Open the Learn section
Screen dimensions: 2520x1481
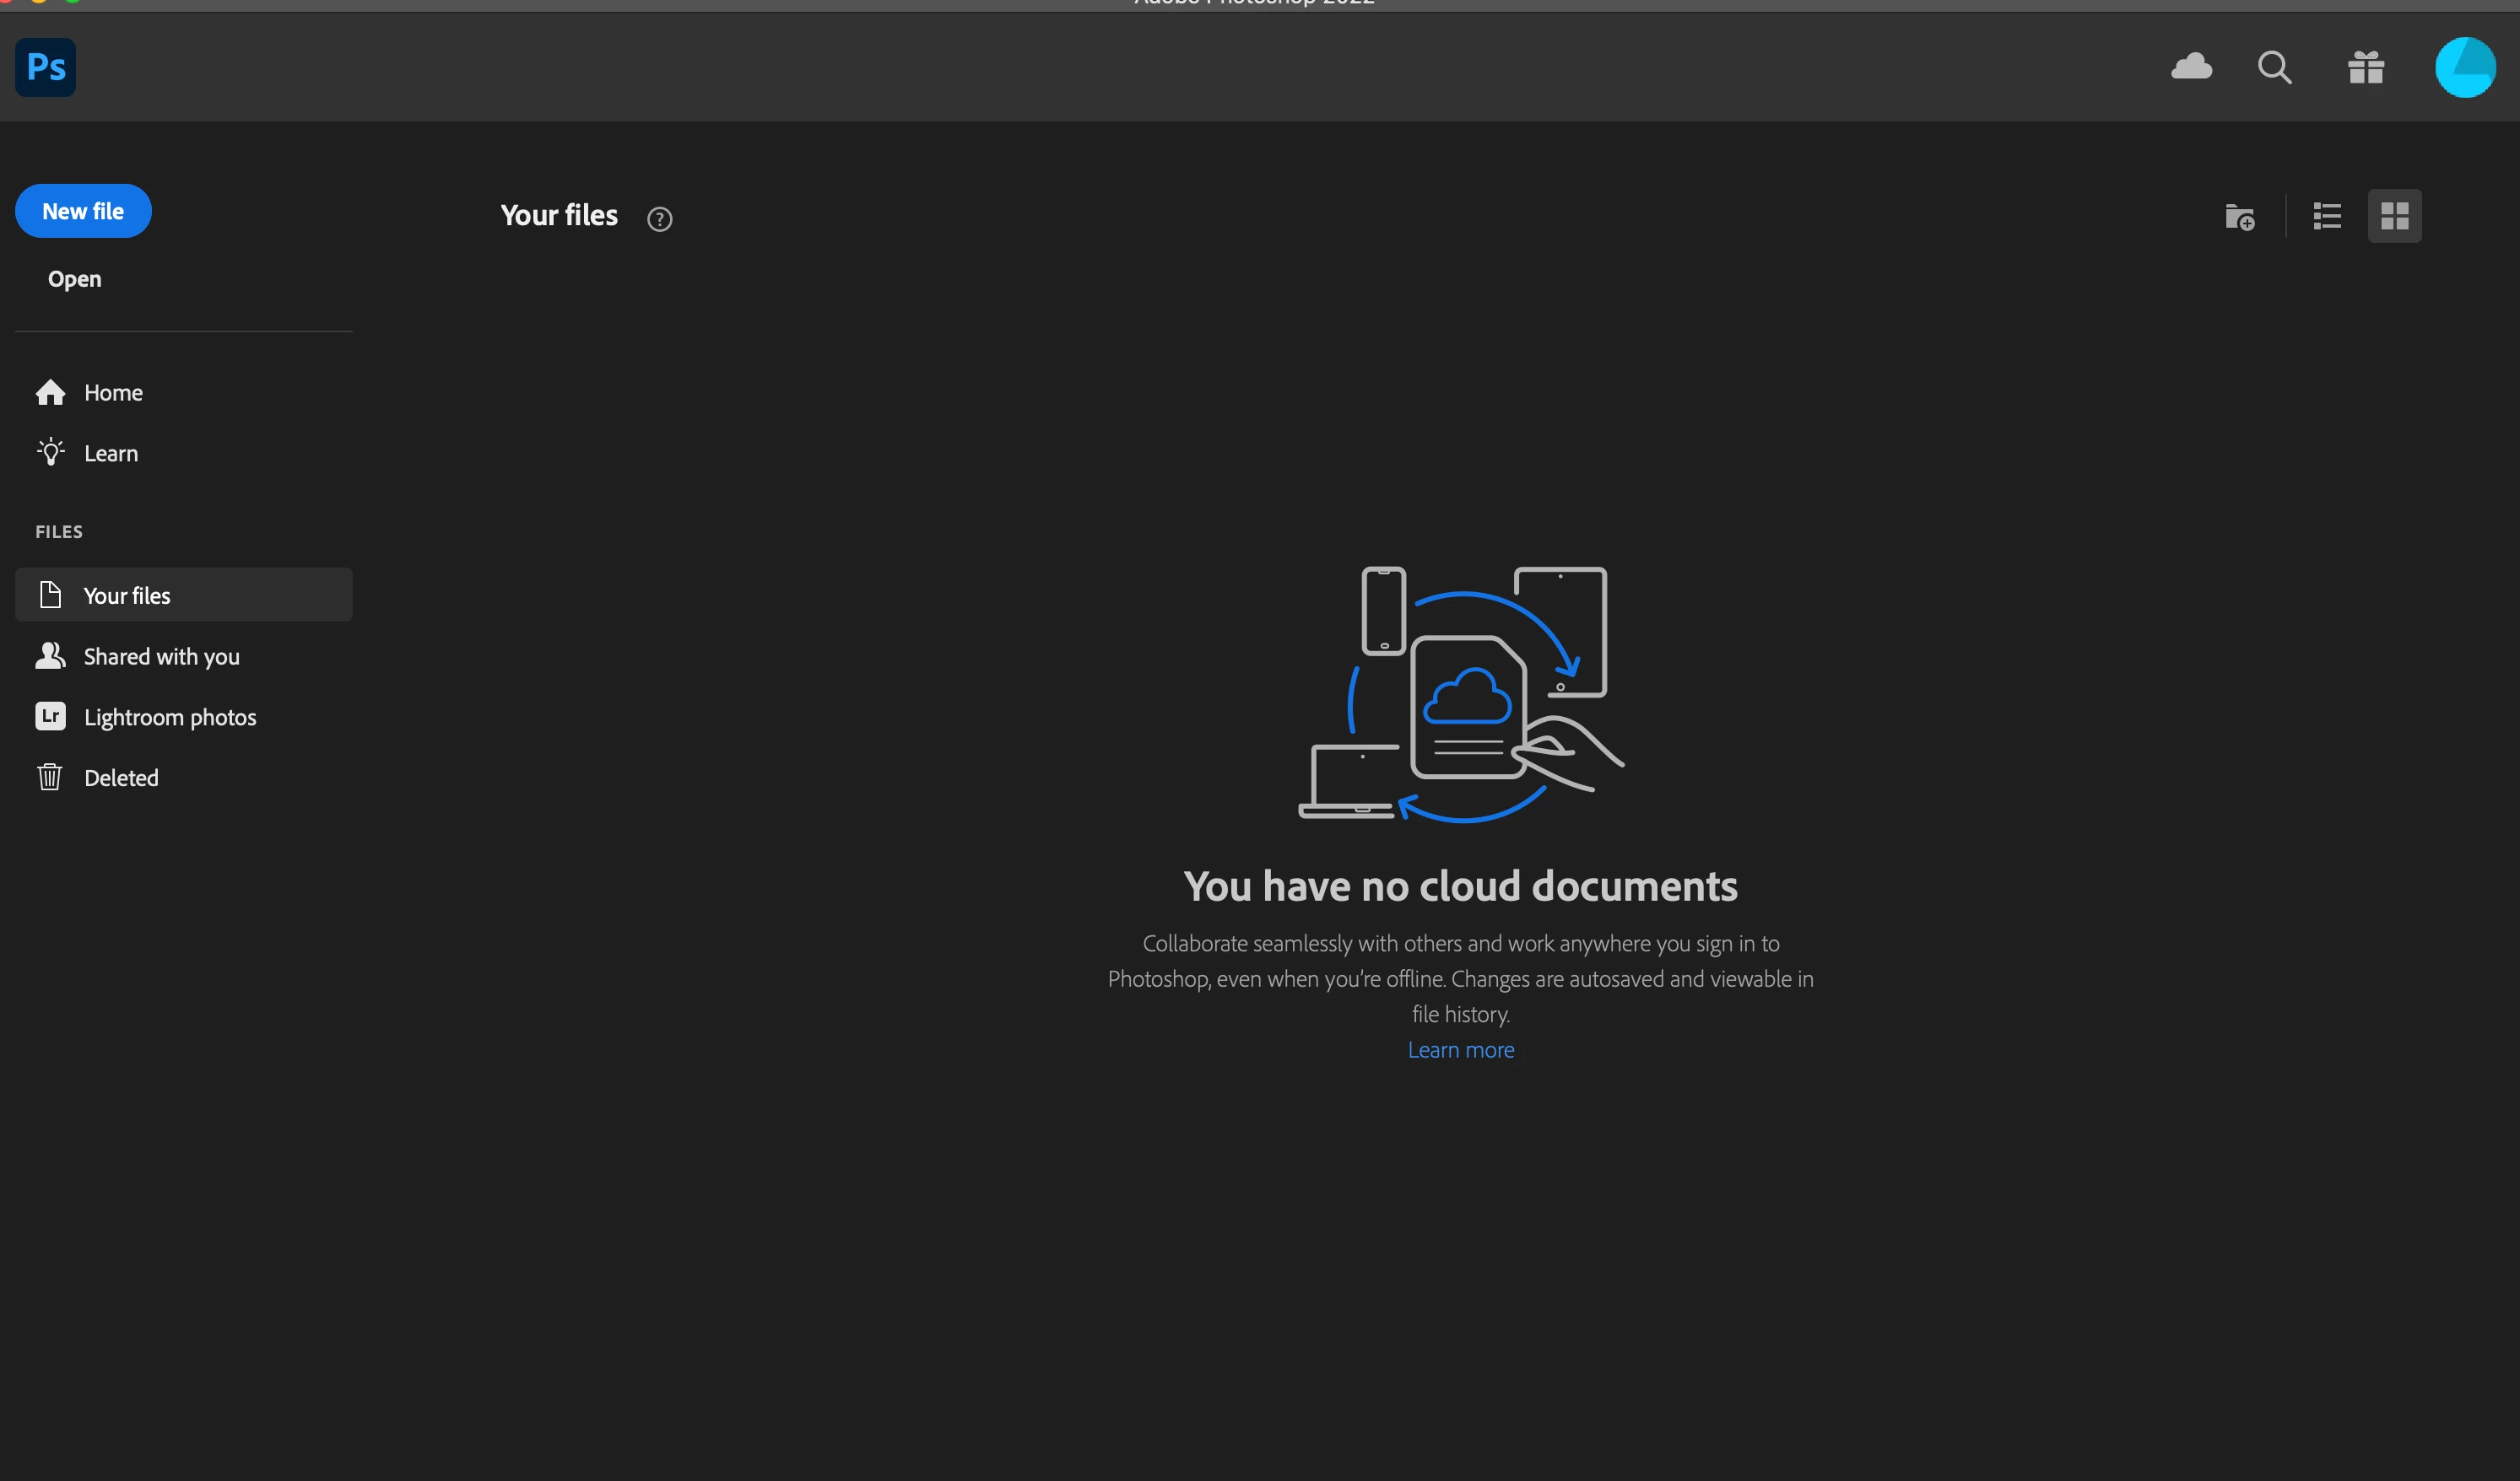[x=111, y=454]
